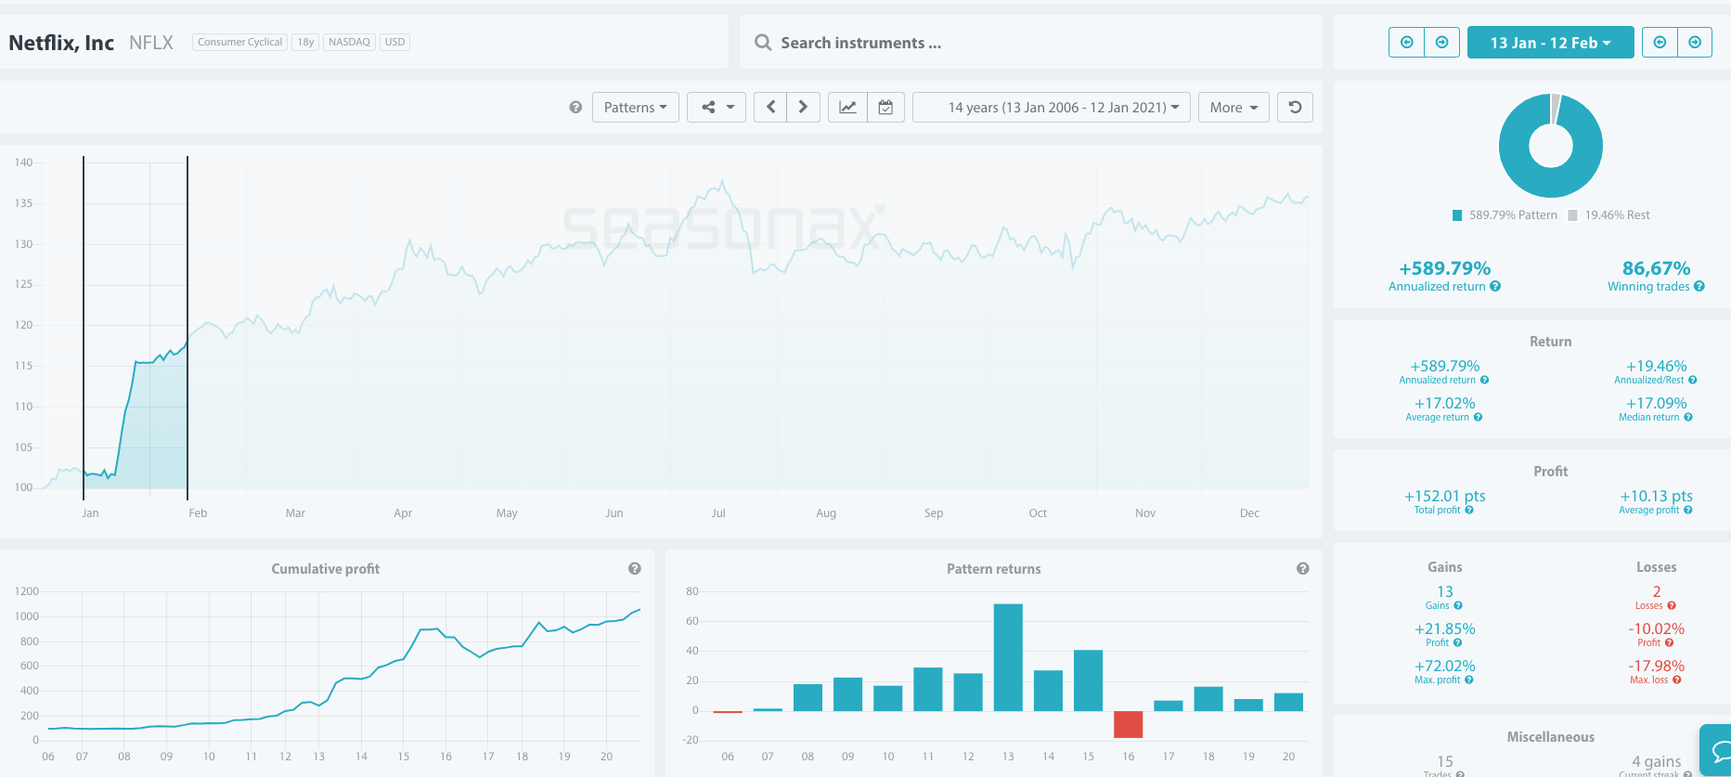1731x777 pixels.
Task: Open the share dropdown menu
Action: click(x=717, y=108)
